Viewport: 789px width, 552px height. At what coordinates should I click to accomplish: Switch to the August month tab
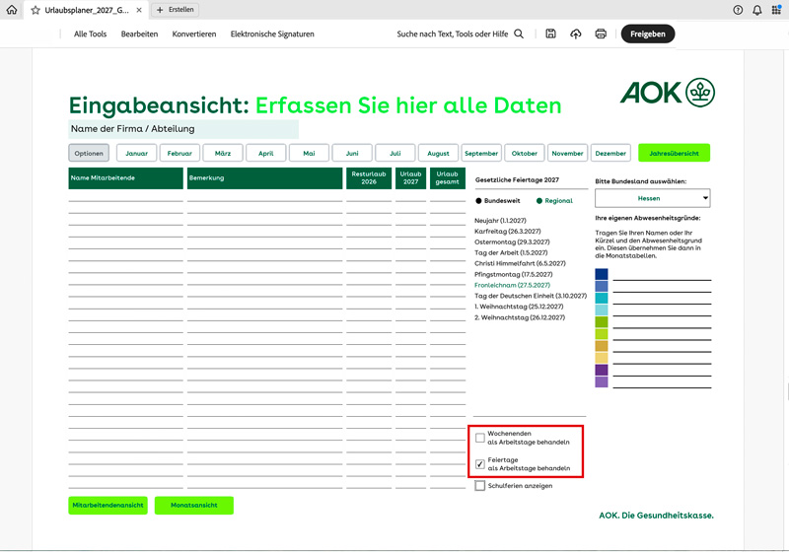(x=439, y=153)
